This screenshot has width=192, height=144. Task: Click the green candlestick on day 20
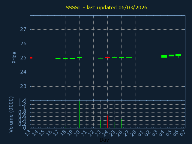click(79, 58)
